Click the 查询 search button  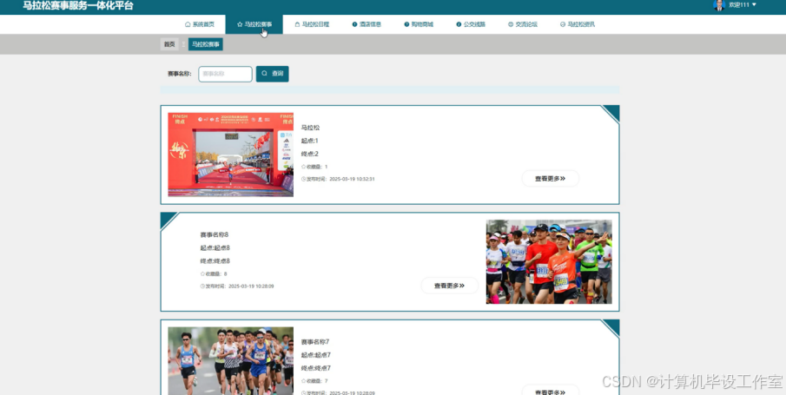(272, 74)
